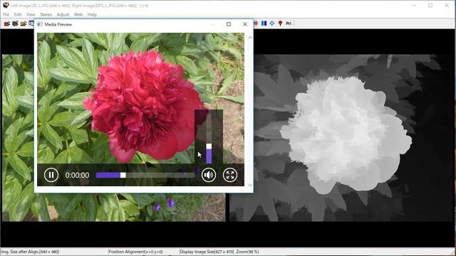The width and height of the screenshot is (456, 256).
Task: Open the Help menu
Action: click(x=92, y=14)
